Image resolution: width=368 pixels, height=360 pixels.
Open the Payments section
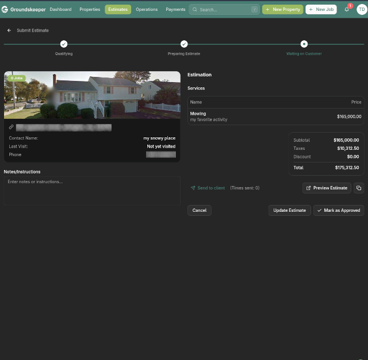coord(175,9)
